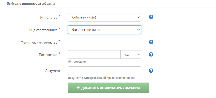
Task: Click the Выберите инициатора собрания heading
Action: point(31,4)
